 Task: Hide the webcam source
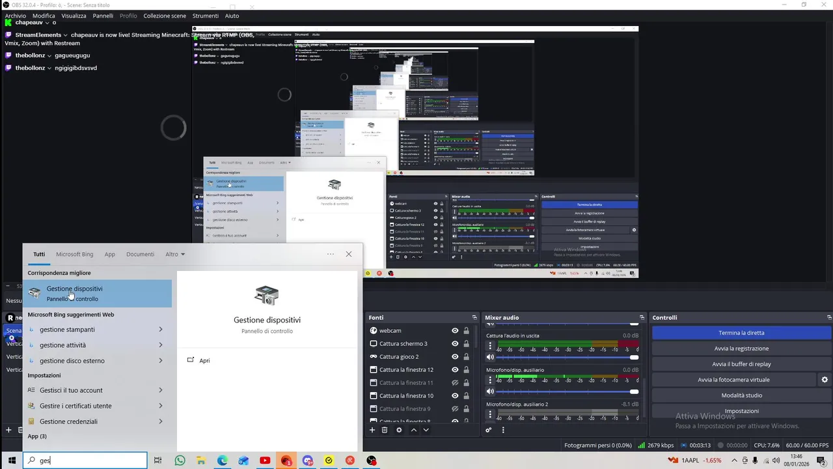455,330
